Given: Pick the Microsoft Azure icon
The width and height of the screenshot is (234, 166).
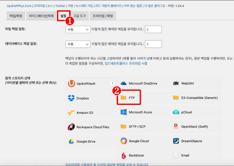Looking at the screenshot, I should [x=124, y=112].
